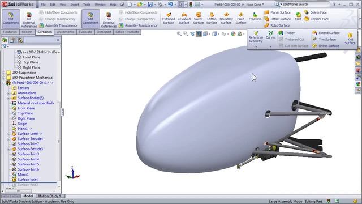Apply the Fillet tool
Viewport: 362px width, 204px height.
[298, 16]
